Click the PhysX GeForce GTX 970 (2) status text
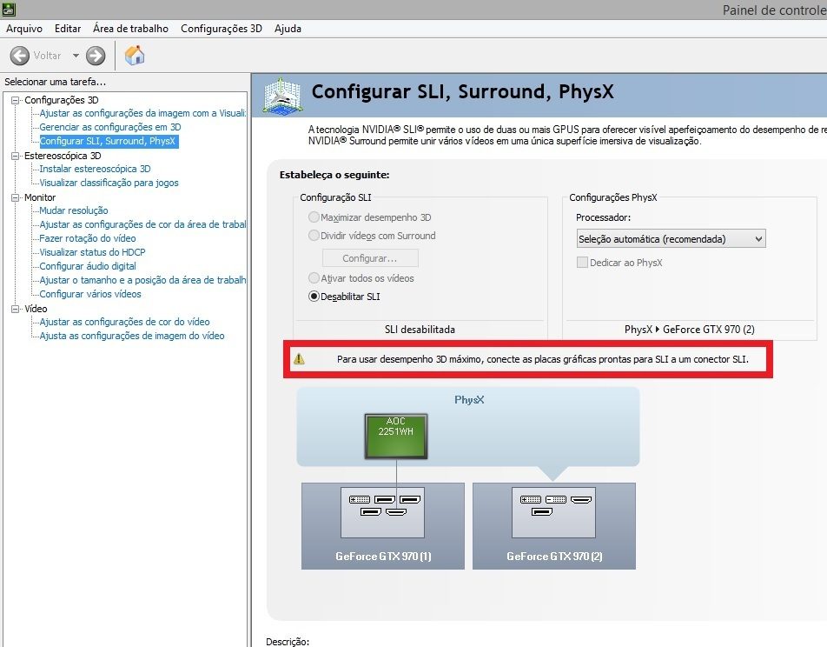 coord(690,330)
